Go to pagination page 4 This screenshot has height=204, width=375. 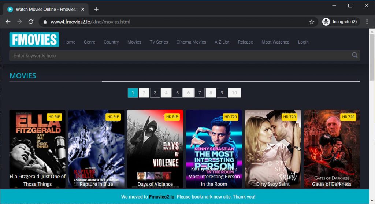click(x=166, y=93)
